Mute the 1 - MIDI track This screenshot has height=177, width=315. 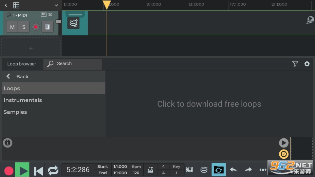(x=12, y=27)
